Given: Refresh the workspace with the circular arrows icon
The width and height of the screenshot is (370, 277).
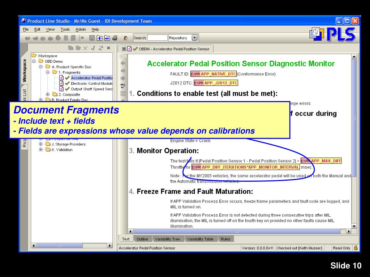Looking at the screenshot, I should point(101,48).
